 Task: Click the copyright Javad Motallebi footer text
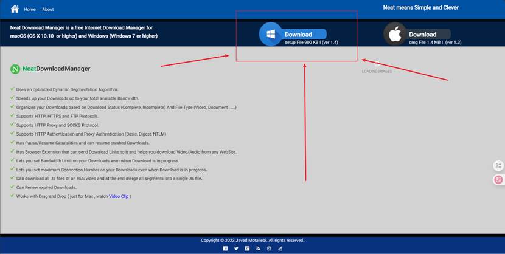252,240
